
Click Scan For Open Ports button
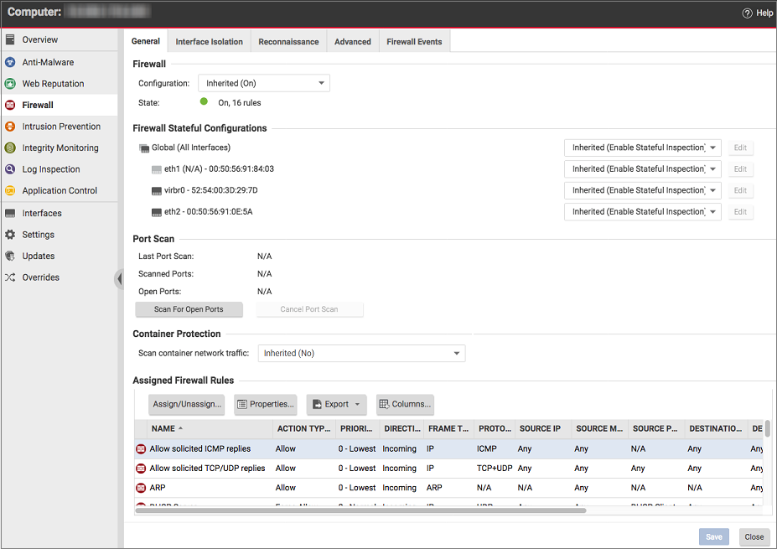click(189, 309)
